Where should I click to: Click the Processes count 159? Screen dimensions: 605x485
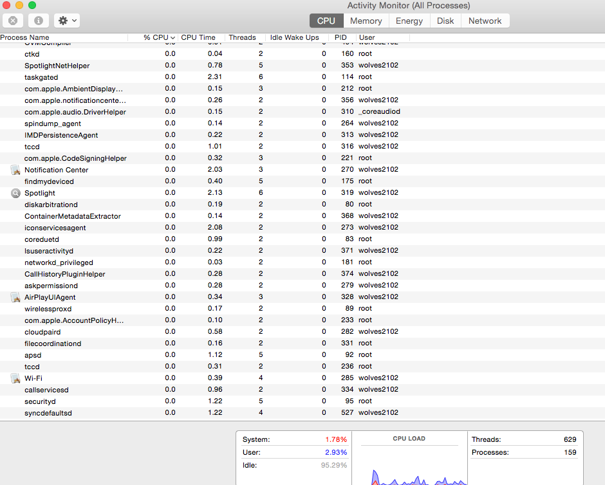(x=570, y=452)
